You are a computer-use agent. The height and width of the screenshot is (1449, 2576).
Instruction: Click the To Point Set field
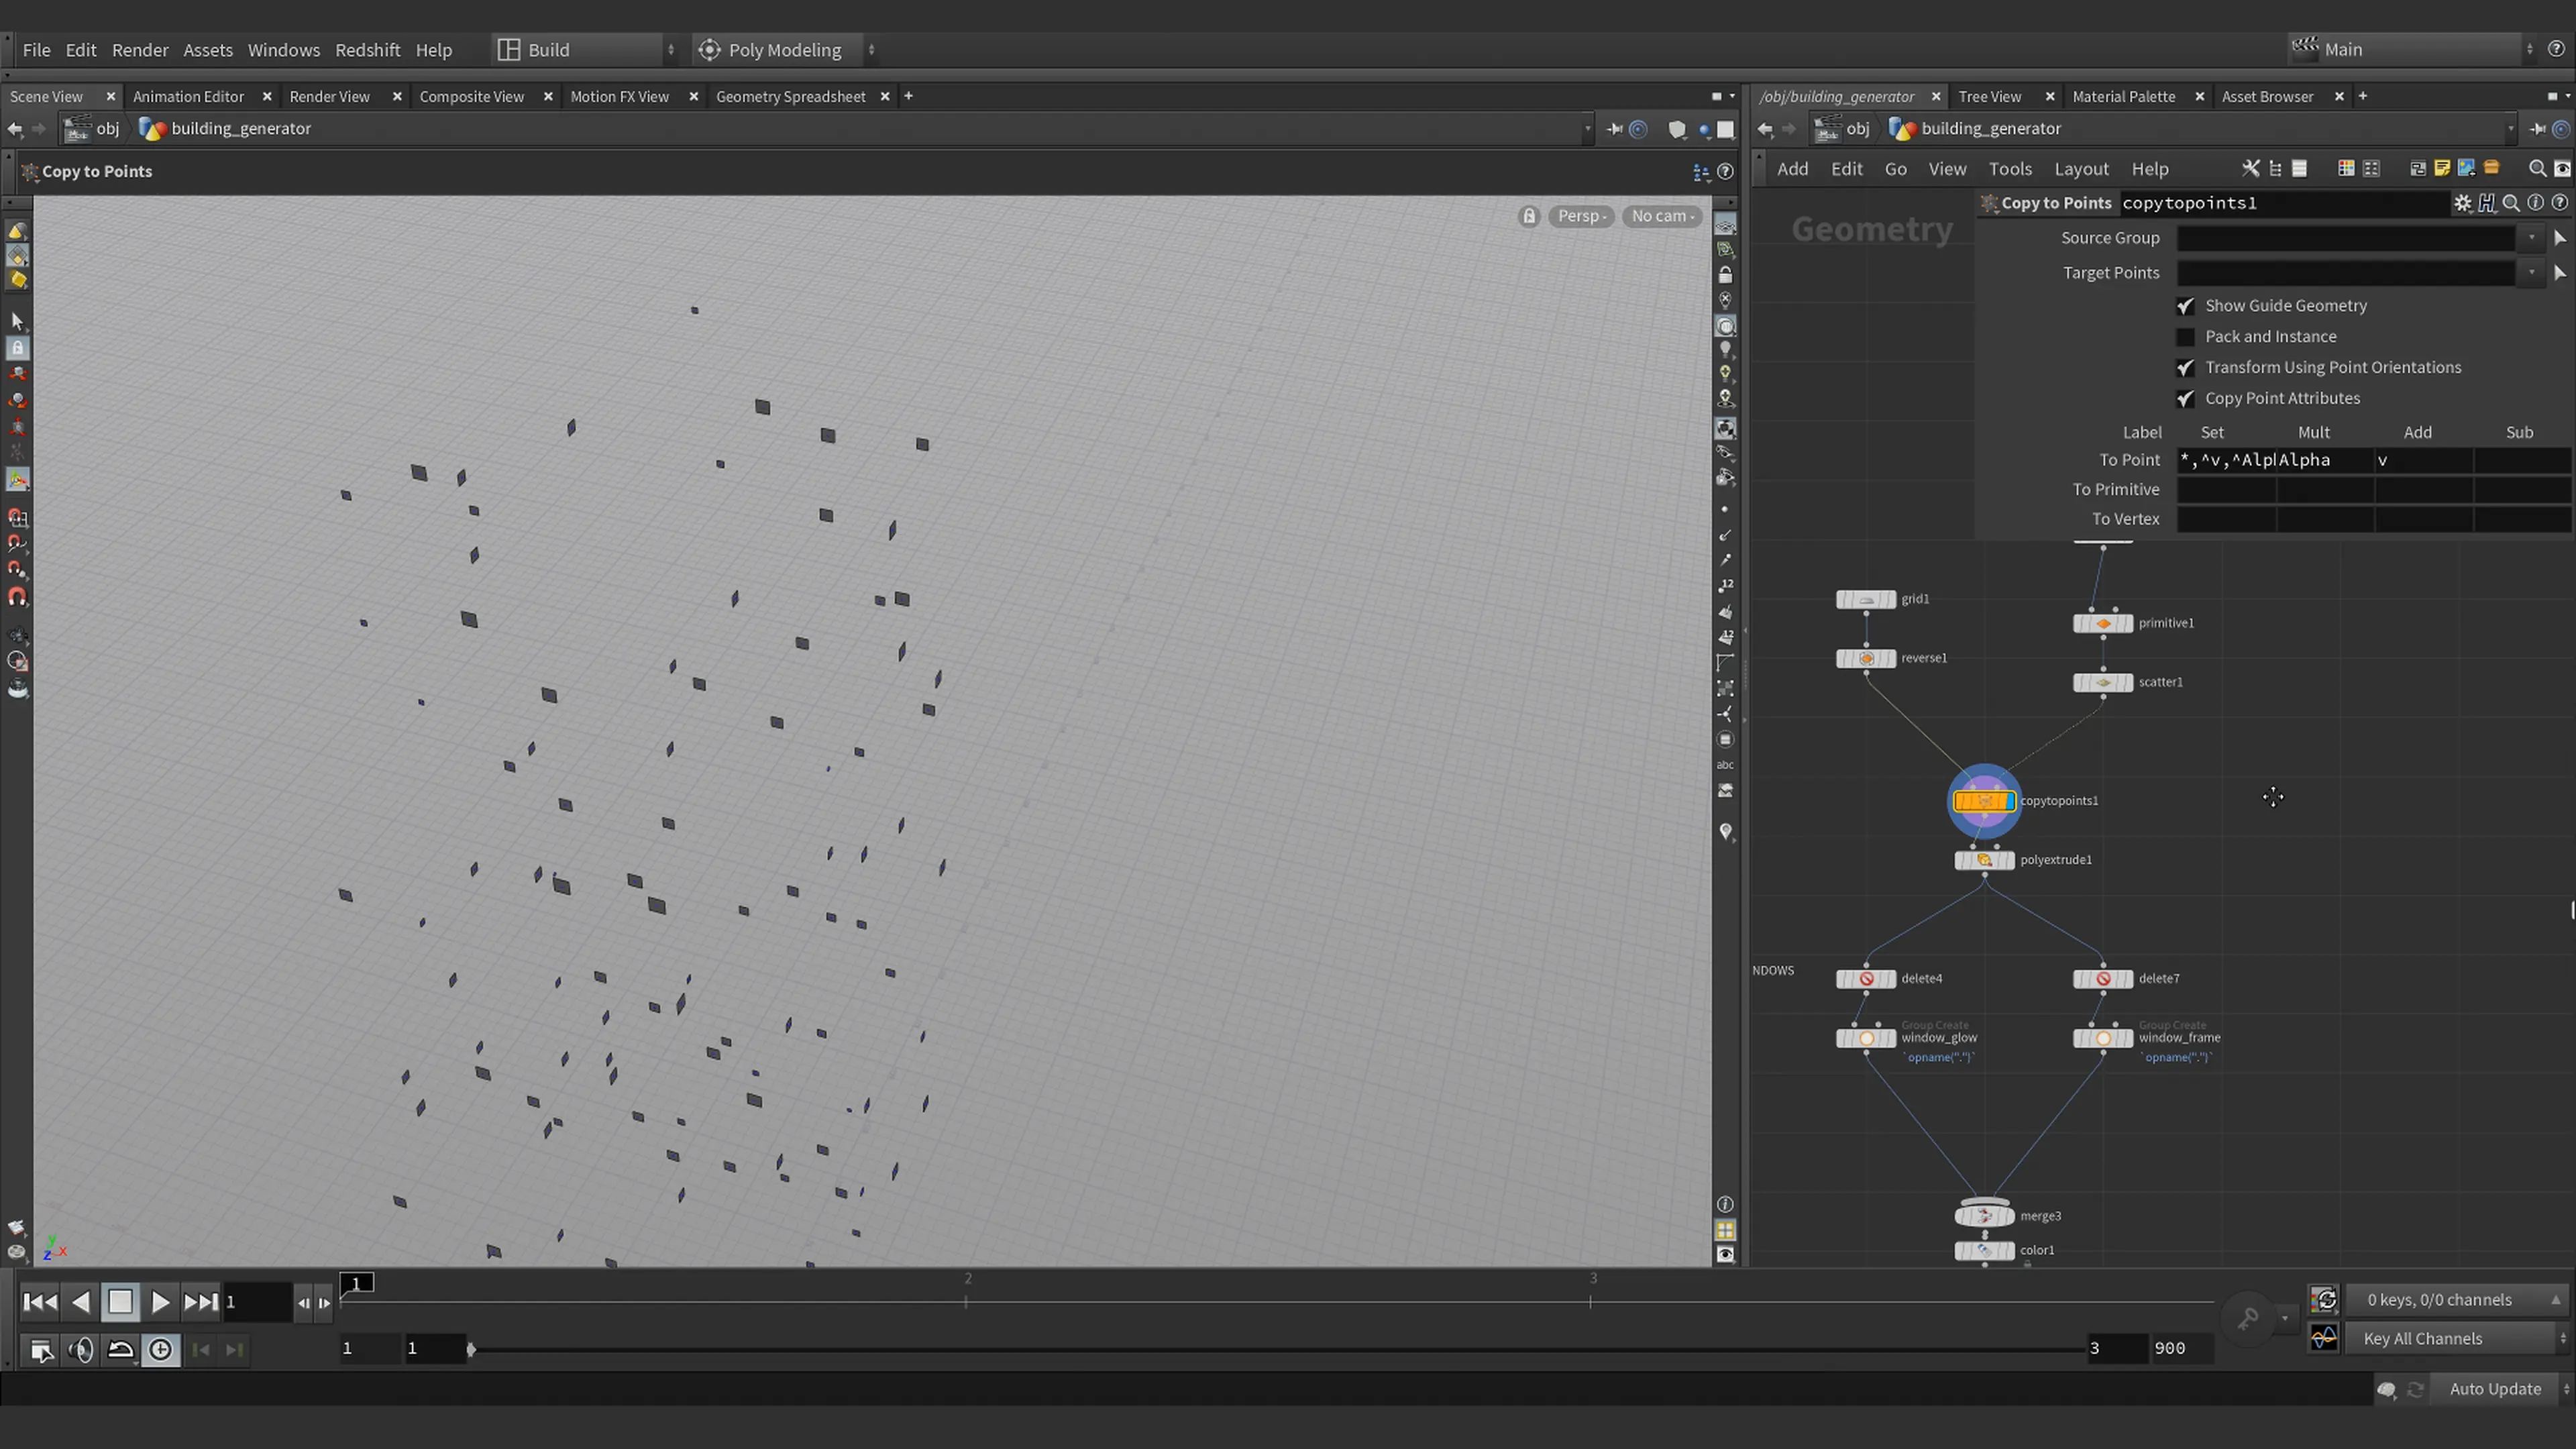(2226, 460)
